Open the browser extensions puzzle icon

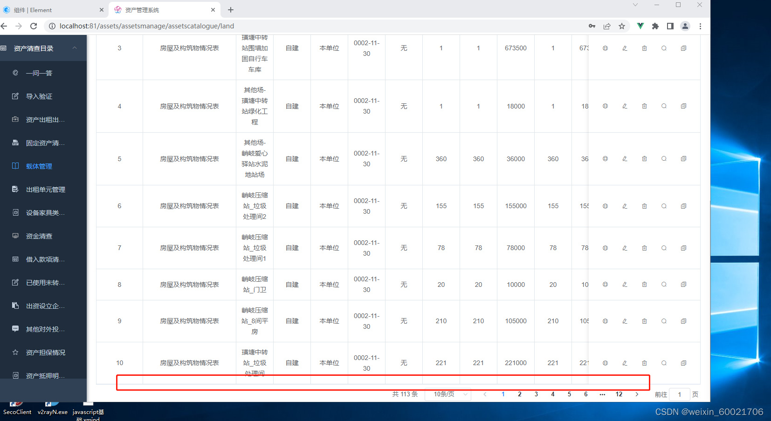click(x=655, y=26)
